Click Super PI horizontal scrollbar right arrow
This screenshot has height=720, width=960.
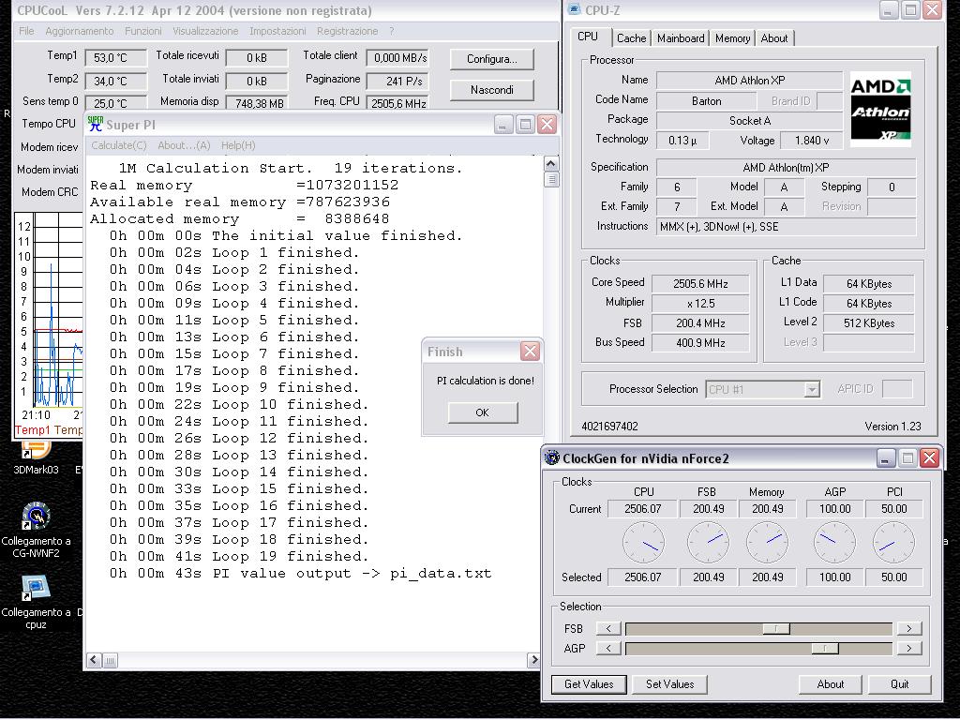533,660
